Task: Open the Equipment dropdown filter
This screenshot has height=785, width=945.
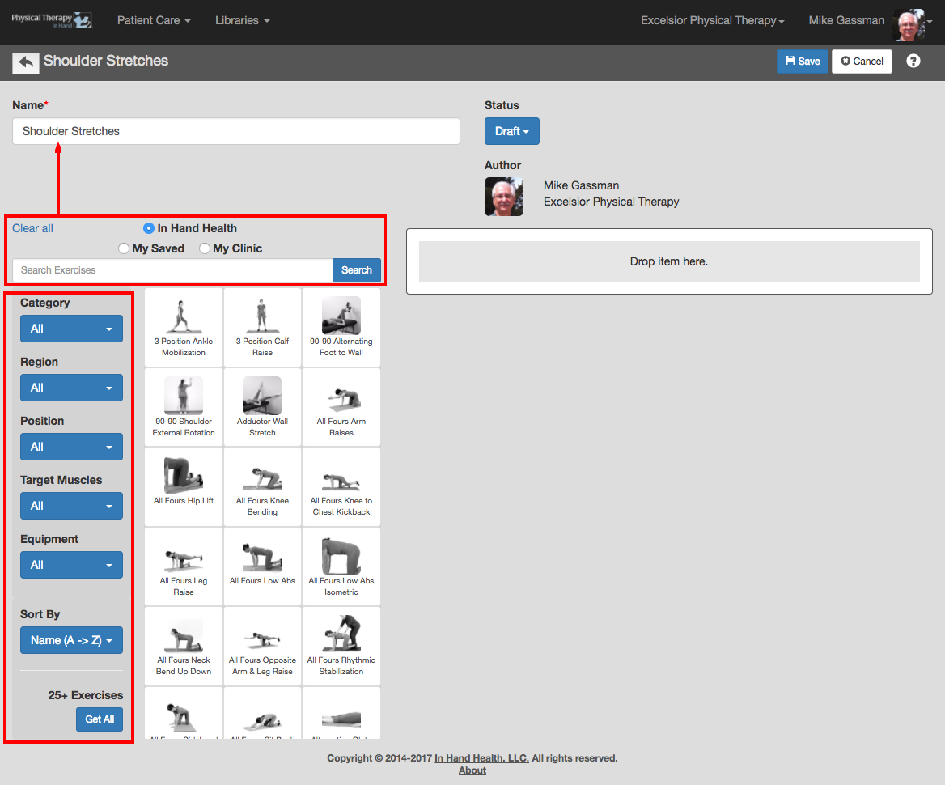Action: 71,565
